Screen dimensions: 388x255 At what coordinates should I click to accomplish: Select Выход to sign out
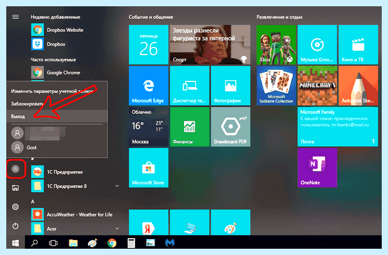[57, 117]
